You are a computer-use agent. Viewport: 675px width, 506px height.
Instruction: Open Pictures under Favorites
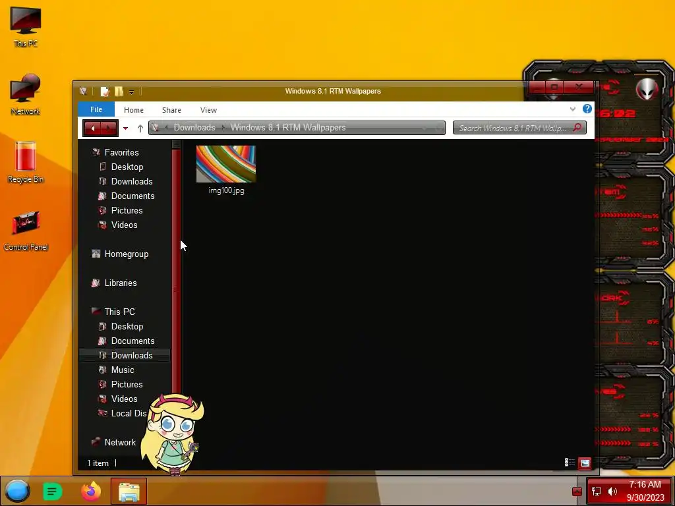127,210
